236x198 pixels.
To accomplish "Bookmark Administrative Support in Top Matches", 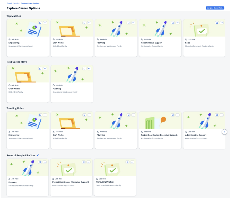I will [173, 23].
